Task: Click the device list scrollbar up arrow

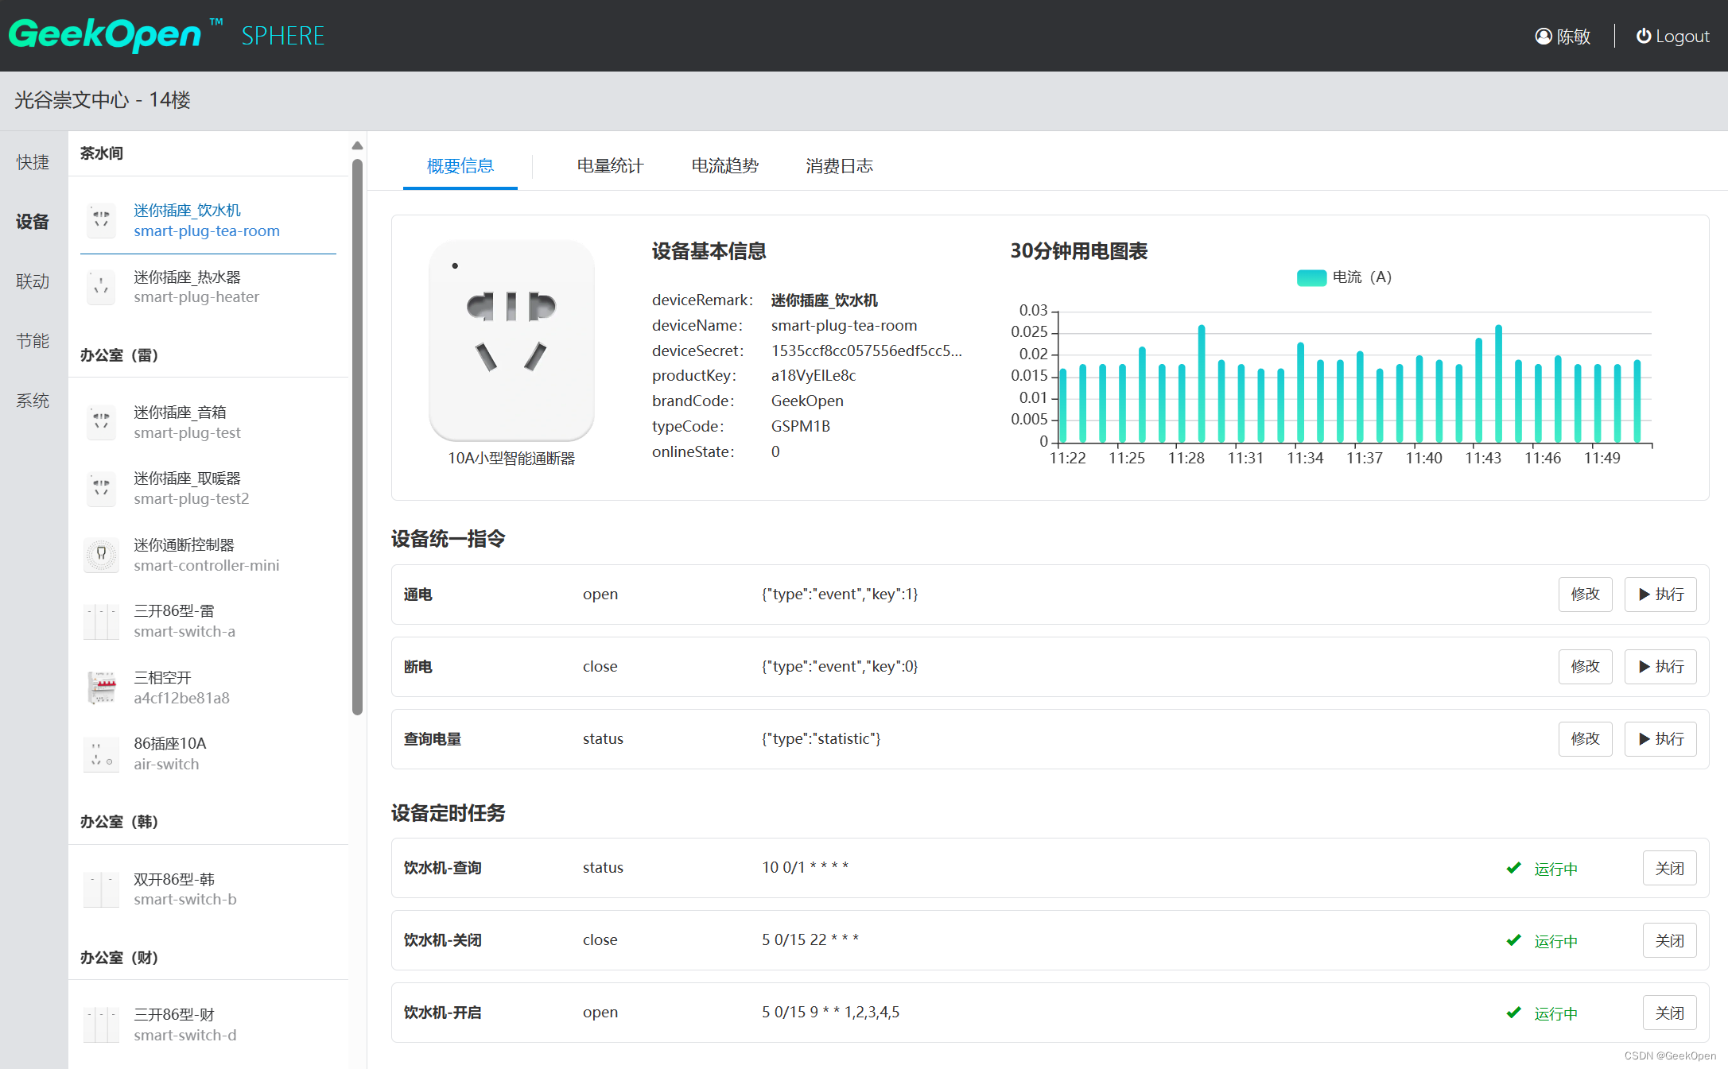Action: click(357, 145)
